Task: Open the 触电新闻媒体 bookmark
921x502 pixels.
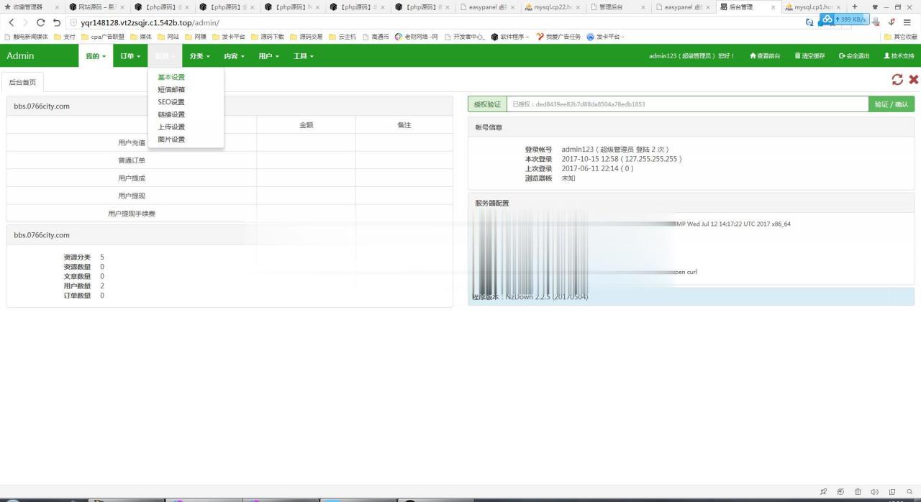Action: click(27, 37)
